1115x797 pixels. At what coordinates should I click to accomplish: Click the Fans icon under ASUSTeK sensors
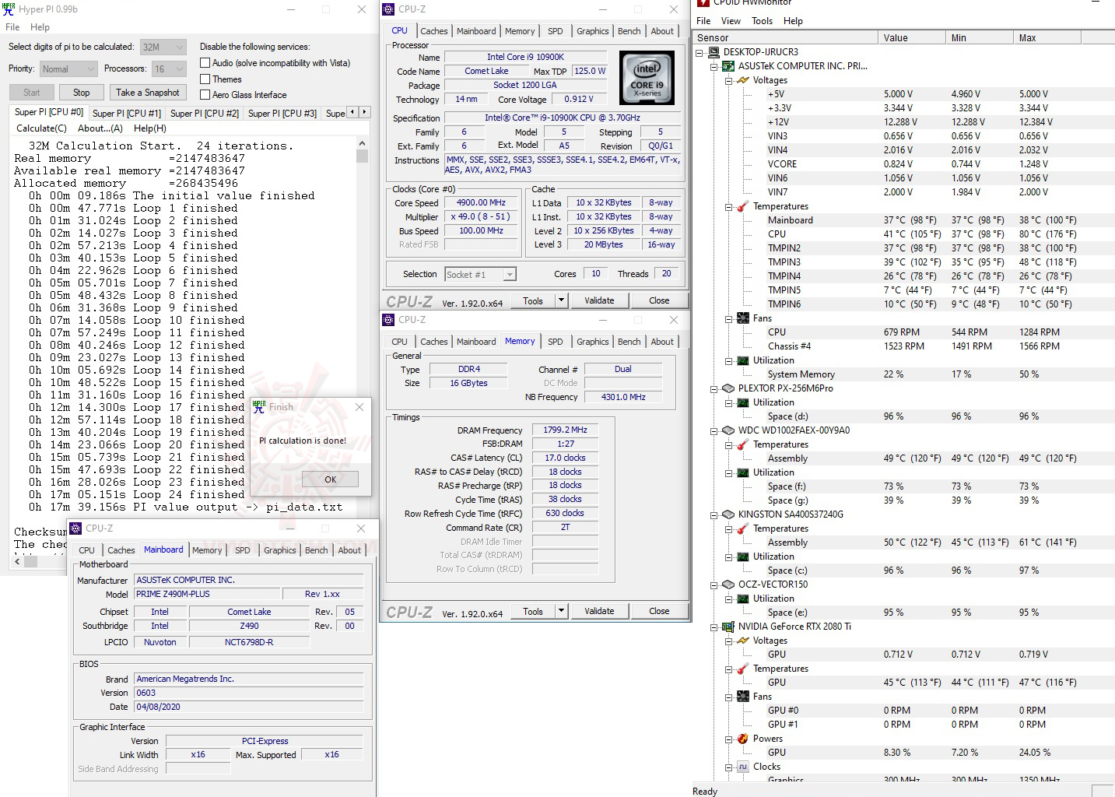tap(742, 318)
